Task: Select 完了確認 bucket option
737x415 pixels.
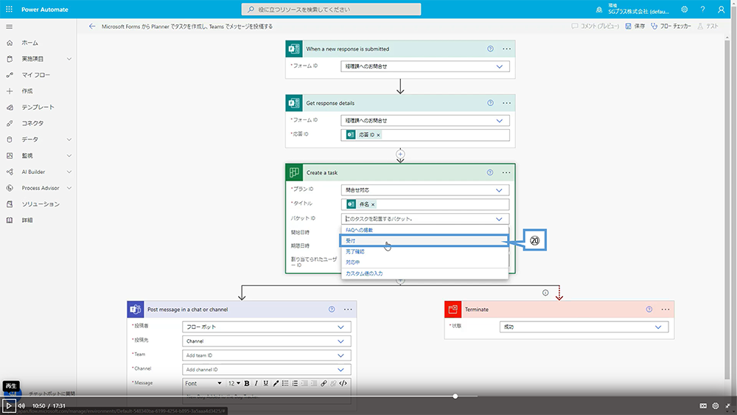Action: click(425, 251)
